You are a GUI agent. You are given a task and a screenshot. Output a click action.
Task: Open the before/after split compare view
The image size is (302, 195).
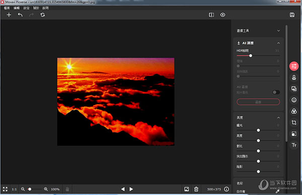point(211,15)
